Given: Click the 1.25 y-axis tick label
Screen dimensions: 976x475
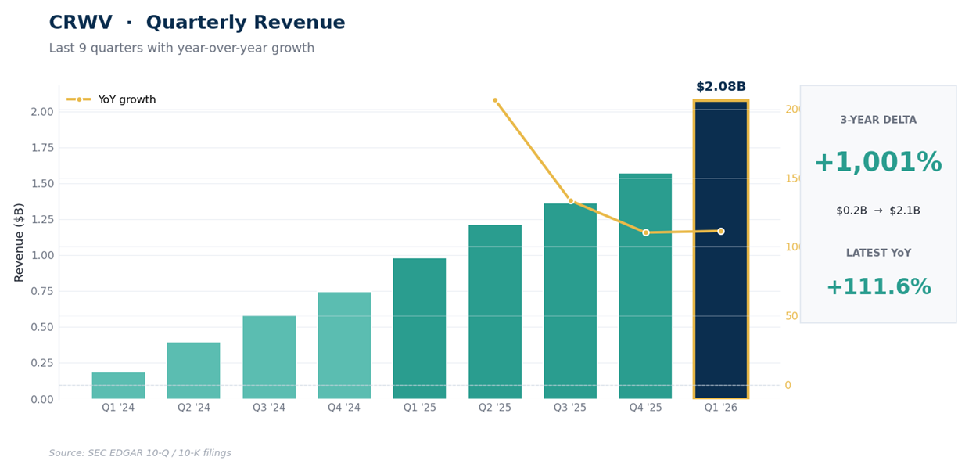Looking at the screenshot, I should click(42, 219).
